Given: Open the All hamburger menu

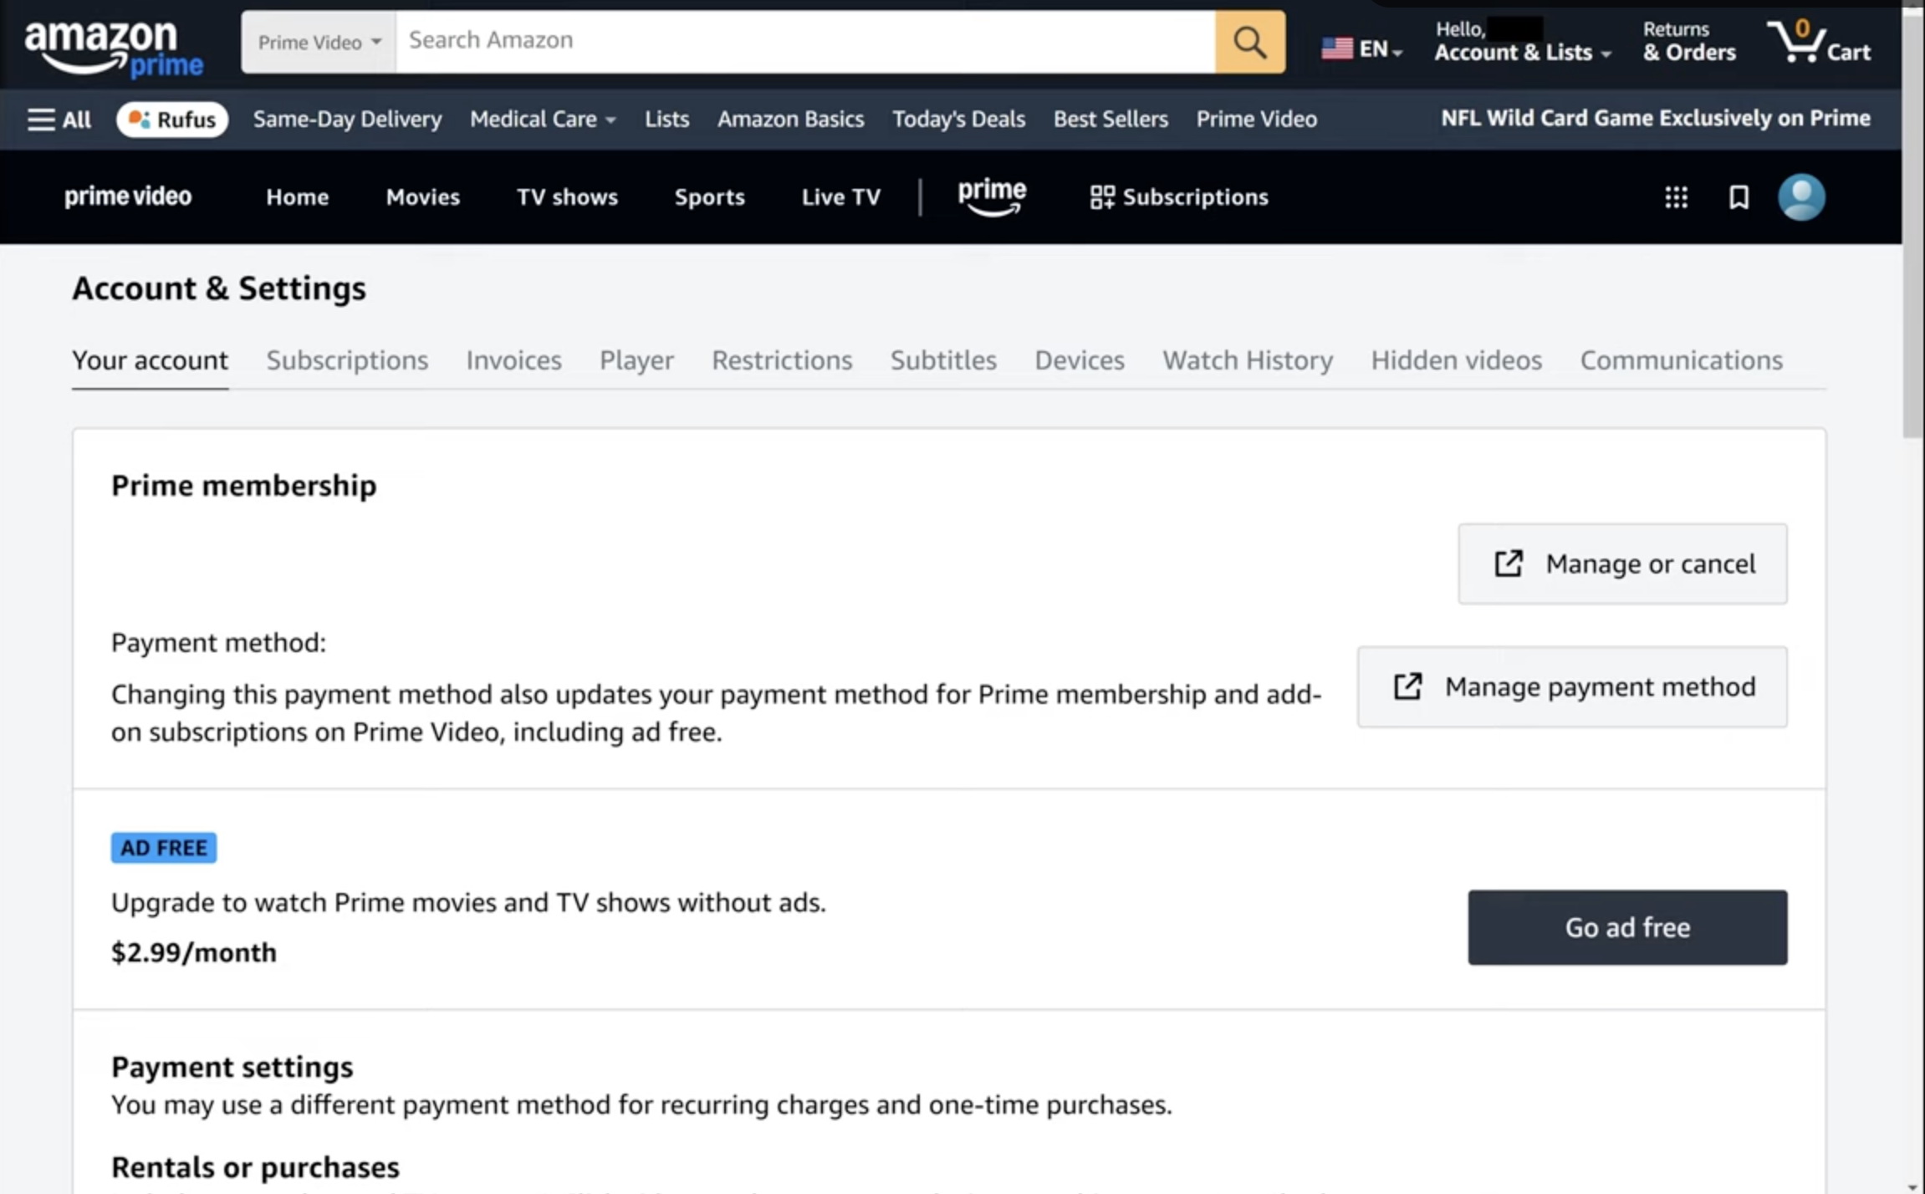Looking at the screenshot, I should click(x=59, y=120).
